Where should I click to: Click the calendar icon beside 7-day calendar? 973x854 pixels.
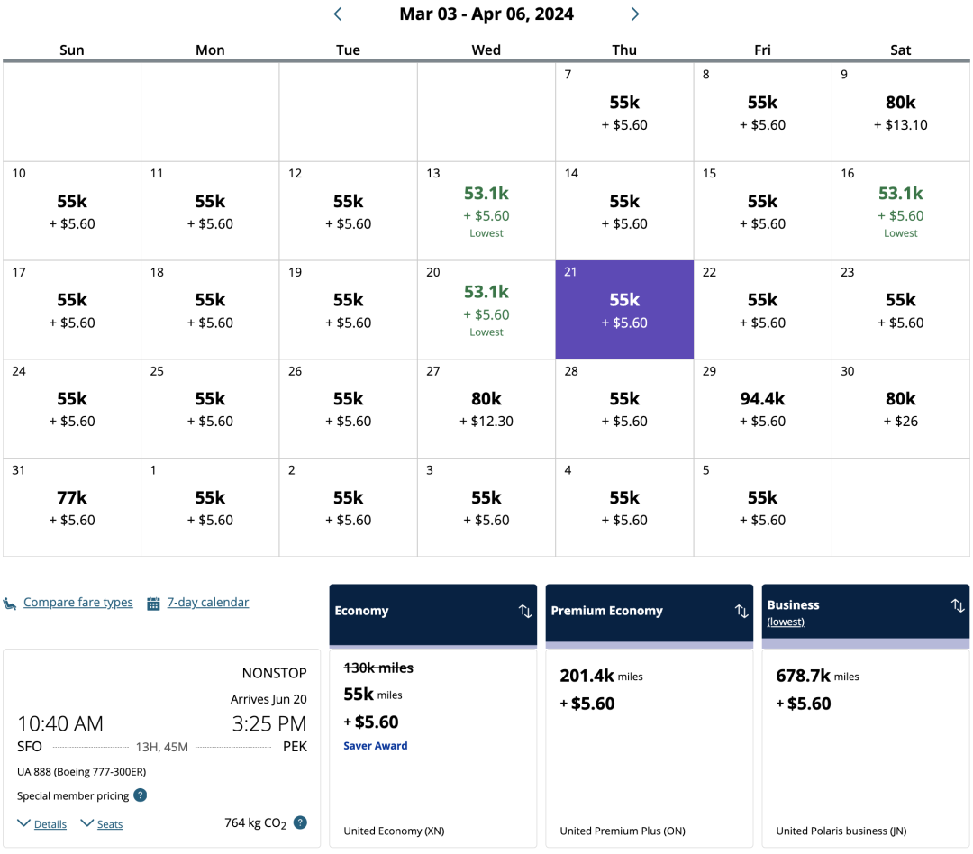pyautogui.click(x=153, y=604)
